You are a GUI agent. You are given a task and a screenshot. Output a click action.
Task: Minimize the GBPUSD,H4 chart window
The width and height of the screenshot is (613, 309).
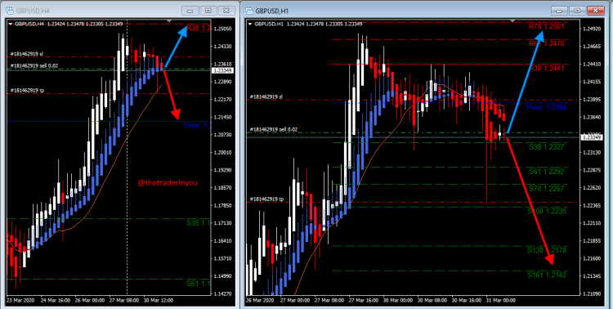tap(190, 11)
